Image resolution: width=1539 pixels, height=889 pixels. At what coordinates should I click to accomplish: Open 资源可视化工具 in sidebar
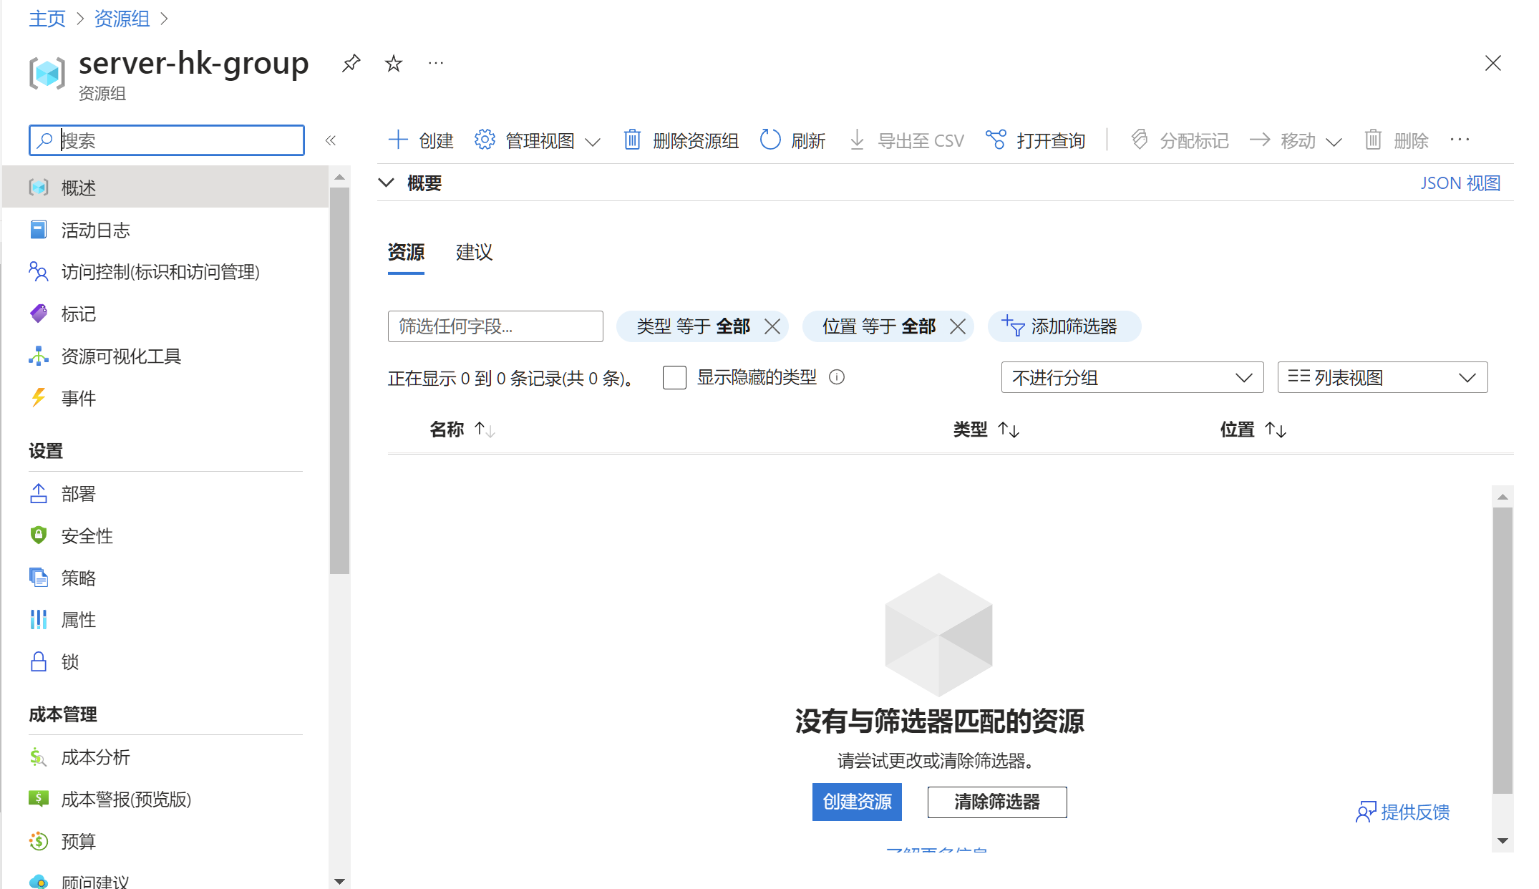120,356
